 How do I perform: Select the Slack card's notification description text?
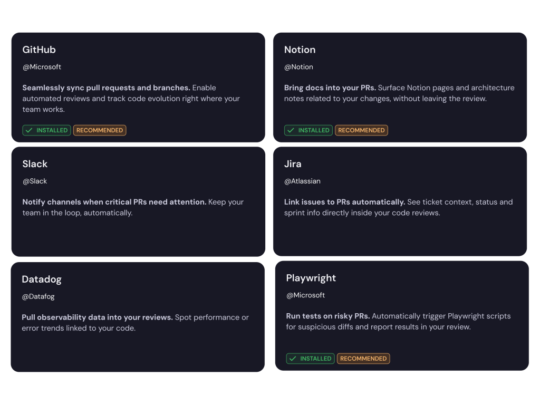tap(133, 207)
